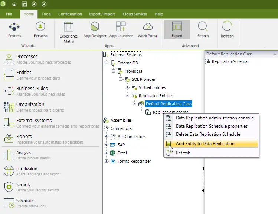Click the window layout icon in title bar
This screenshot has width=278, height=214.
pos(24,4)
